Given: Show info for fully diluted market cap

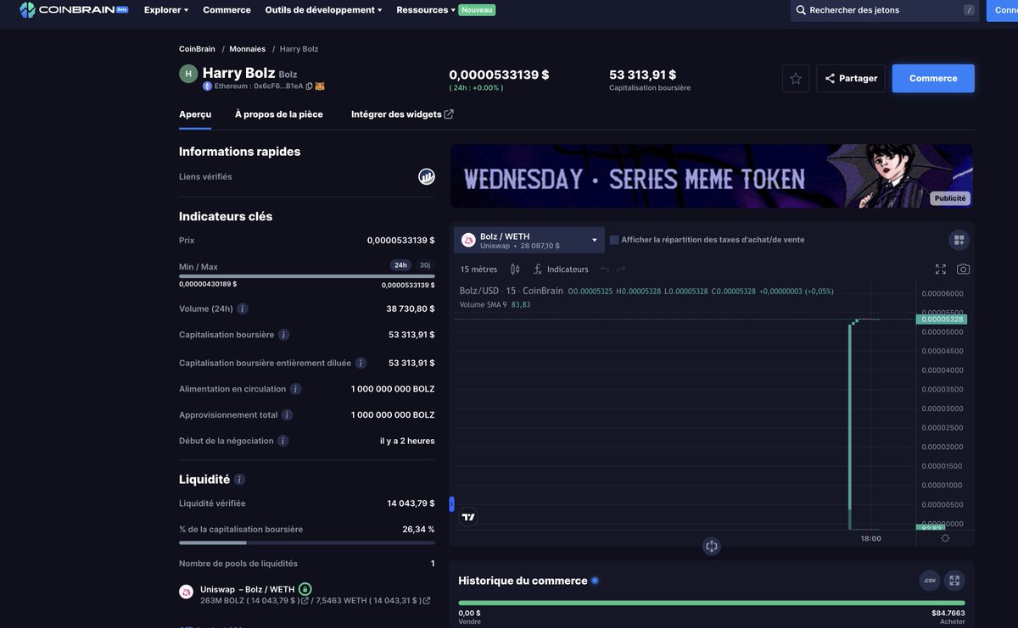Looking at the screenshot, I should point(361,363).
